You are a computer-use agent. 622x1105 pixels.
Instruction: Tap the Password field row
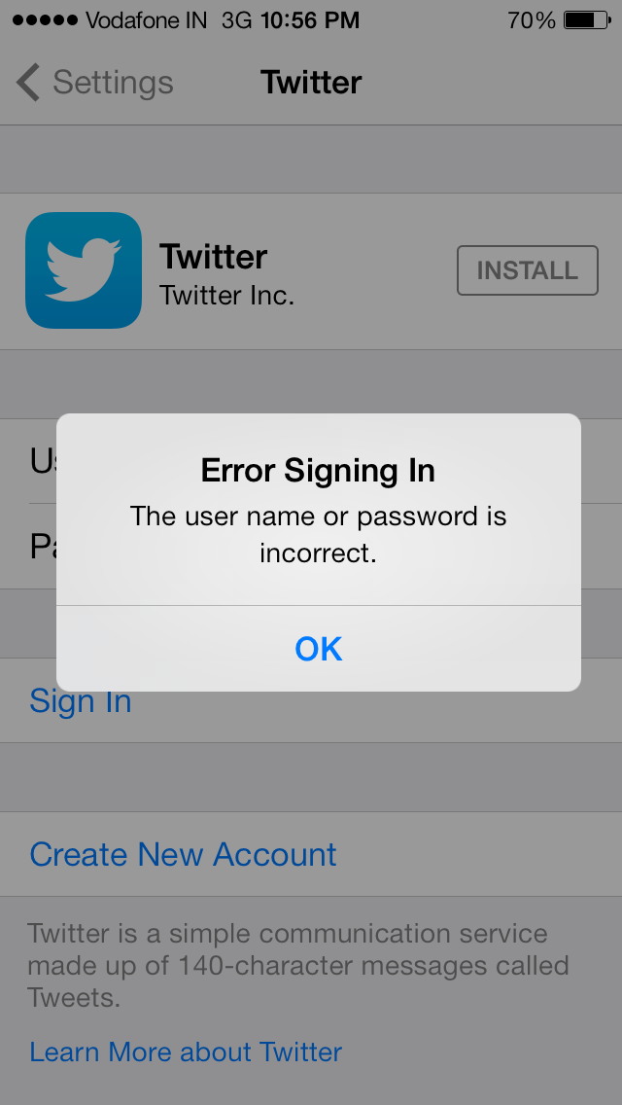pos(311,546)
